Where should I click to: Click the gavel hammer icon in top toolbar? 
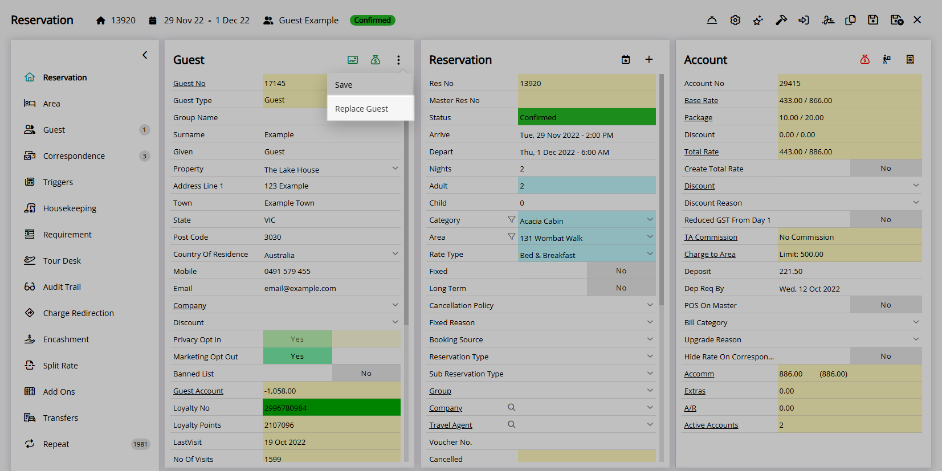781,20
